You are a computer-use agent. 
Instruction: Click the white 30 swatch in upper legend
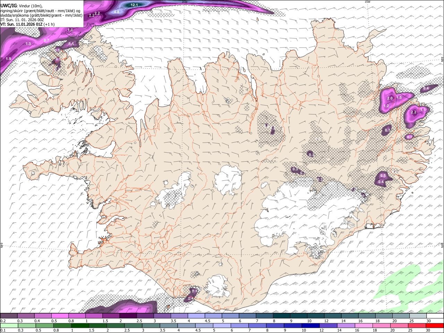[435, 316]
